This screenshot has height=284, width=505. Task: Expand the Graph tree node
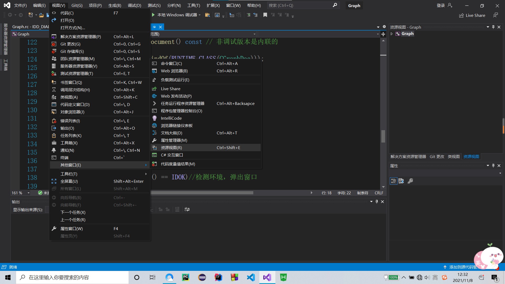click(392, 34)
